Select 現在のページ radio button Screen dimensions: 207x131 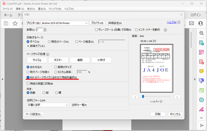(x=49, y=42)
